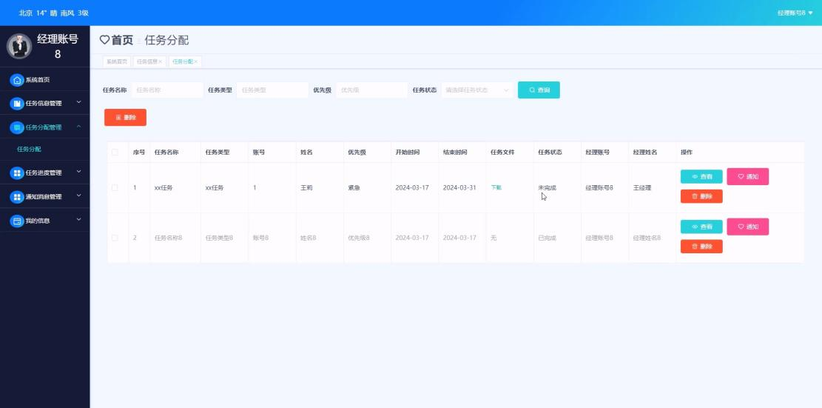
Task: Click the heart icon beside 首页 heading
Action: 104,40
